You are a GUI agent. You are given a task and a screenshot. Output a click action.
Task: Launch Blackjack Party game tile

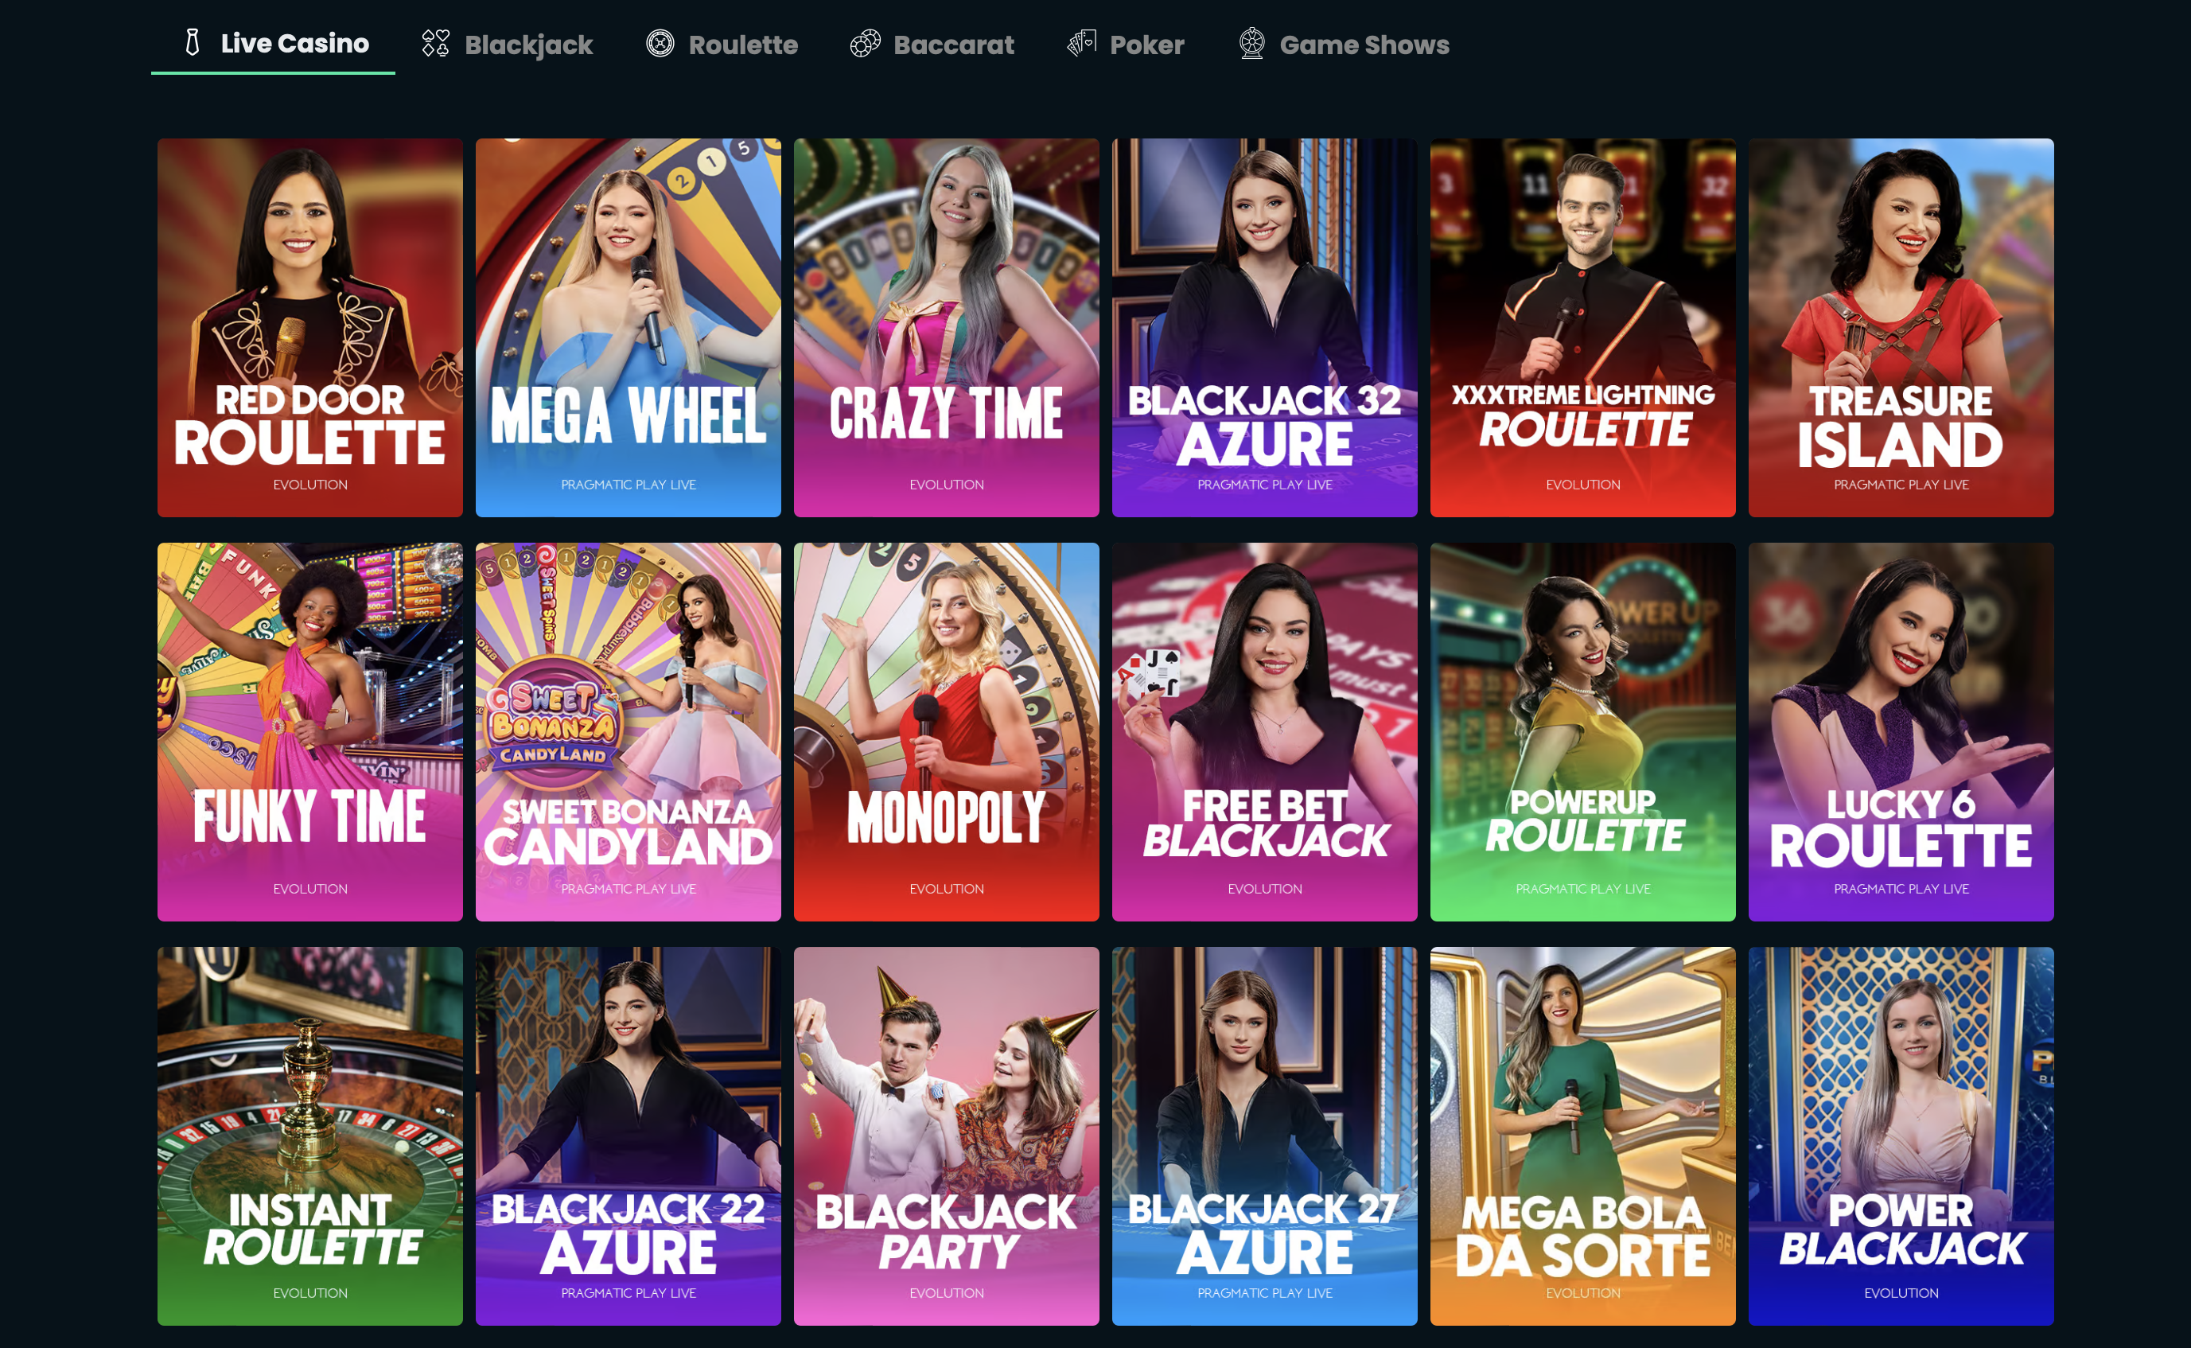(x=947, y=1136)
